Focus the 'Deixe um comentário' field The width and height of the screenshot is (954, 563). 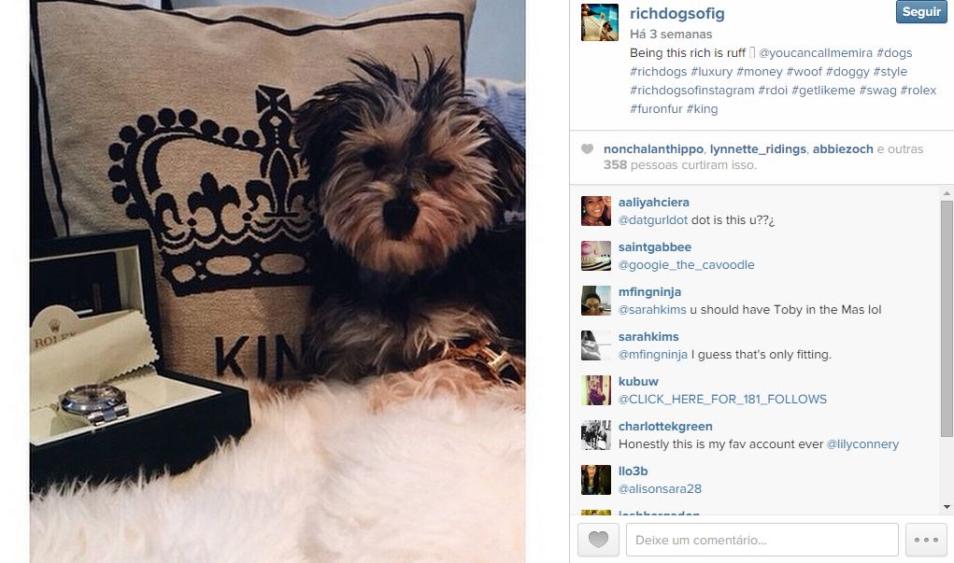[x=762, y=540]
